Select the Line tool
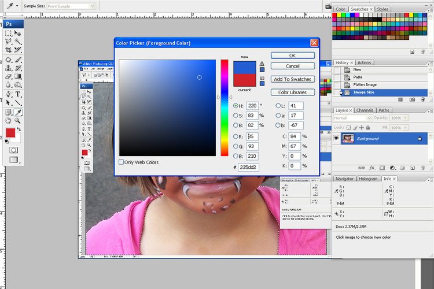The image size is (434, 289). [x=18, y=103]
